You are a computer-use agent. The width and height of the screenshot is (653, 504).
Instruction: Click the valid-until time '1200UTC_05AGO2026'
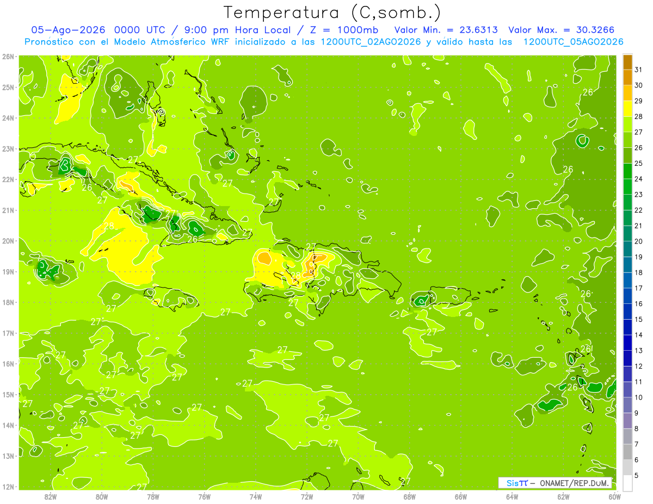tap(573, 42)
